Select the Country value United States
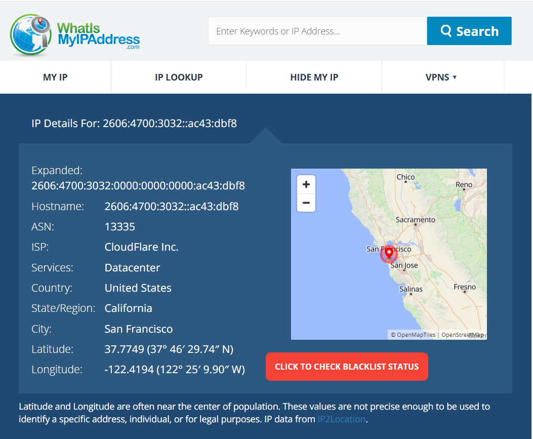The width and height of the screenshot is (533, 439). point(138,288)
